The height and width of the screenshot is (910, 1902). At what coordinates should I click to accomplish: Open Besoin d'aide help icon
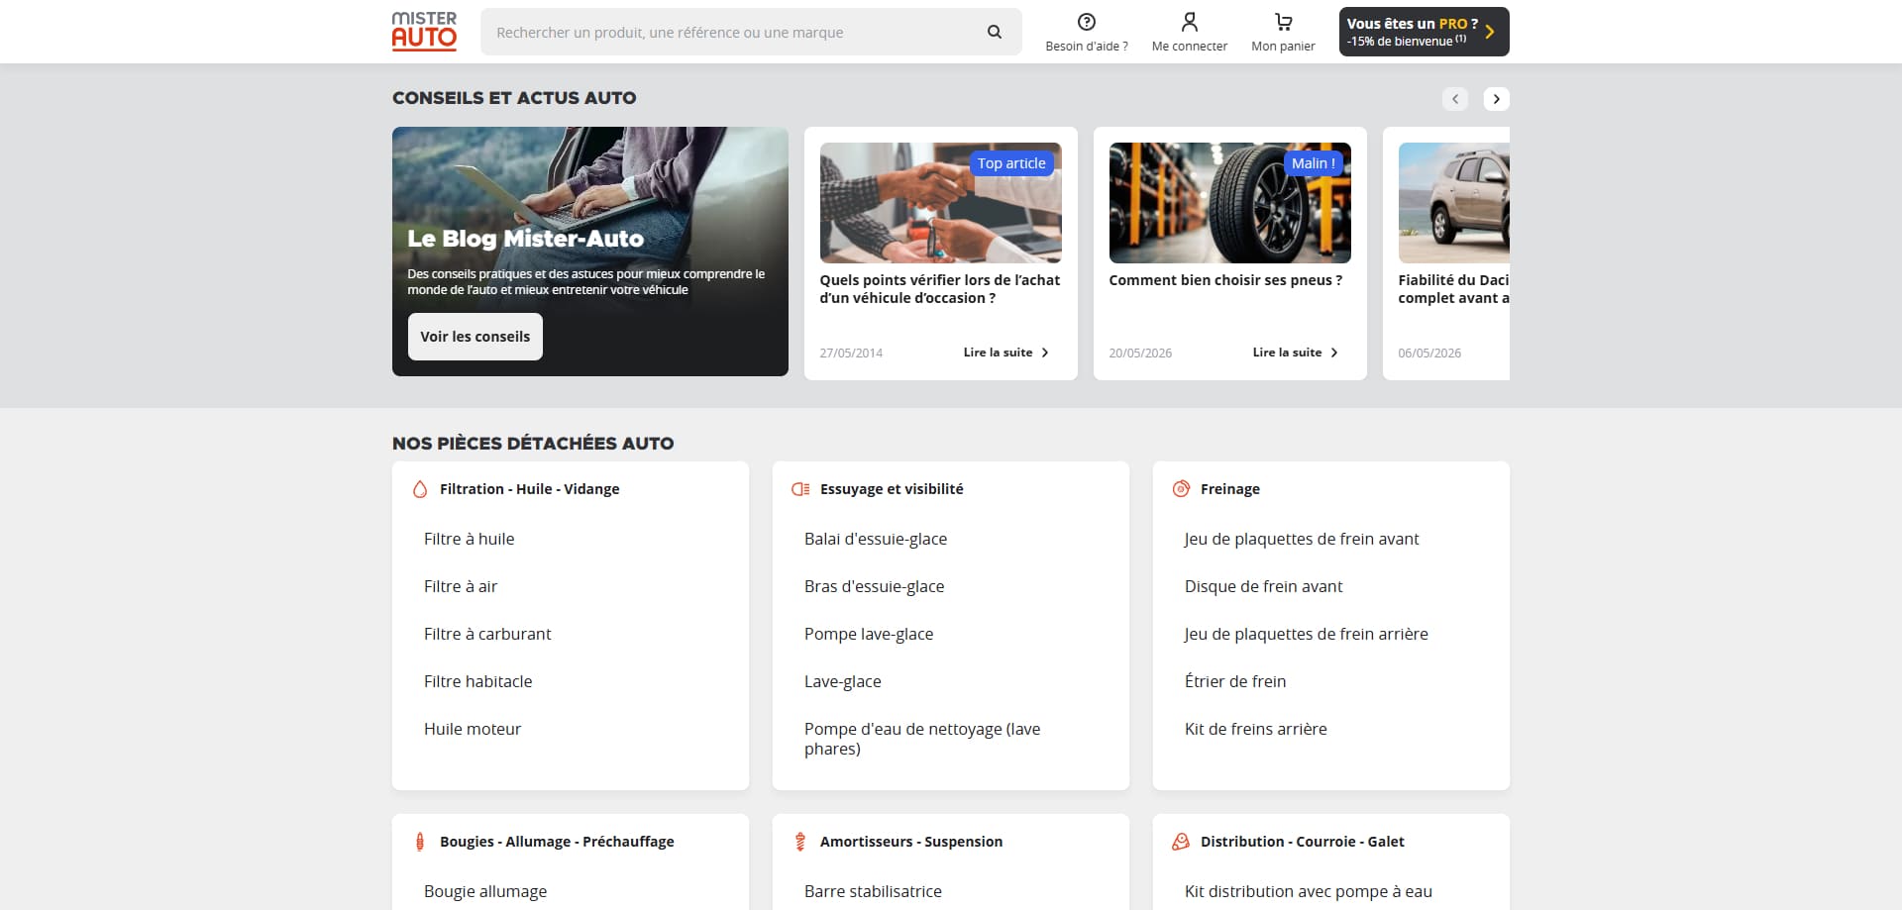click(1087, 22)
